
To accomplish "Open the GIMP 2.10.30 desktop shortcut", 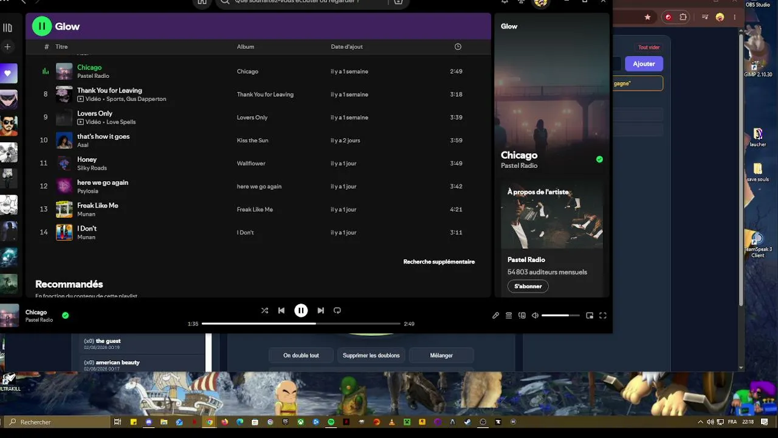I will click(757, 67).
